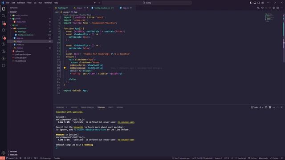The height and width of the screenshot is (160, 285).
Task: Open Manage gear at activity bar bottom
Action: pyautogui.click(x=4, y=153)
